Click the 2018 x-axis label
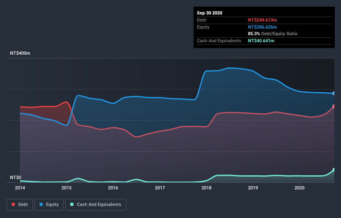Screen dimensions: 341x218 click(x=206, y=188)
